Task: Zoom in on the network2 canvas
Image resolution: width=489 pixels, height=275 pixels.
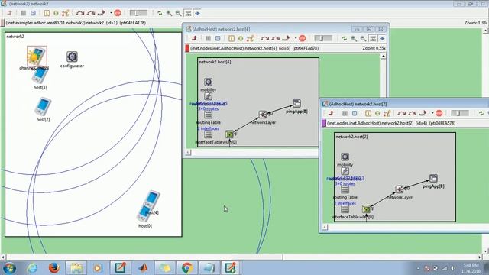Action: click(x=169, y=13)
